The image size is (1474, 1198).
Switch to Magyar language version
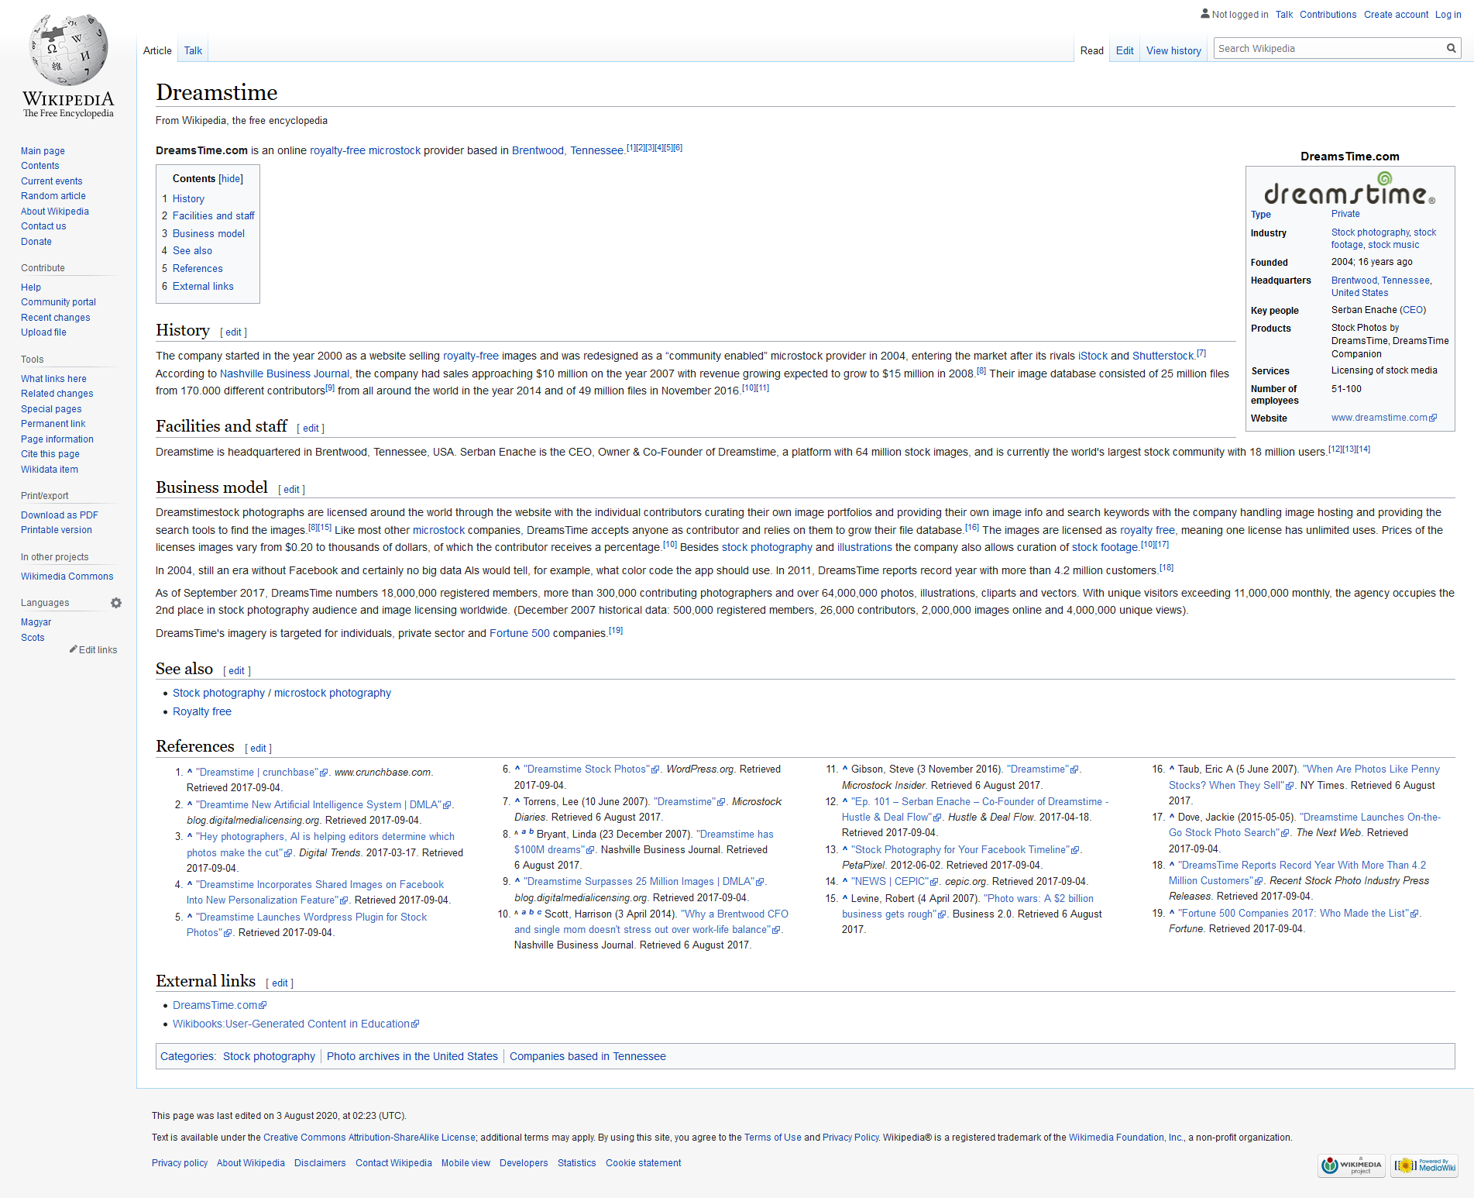(36, 622)
